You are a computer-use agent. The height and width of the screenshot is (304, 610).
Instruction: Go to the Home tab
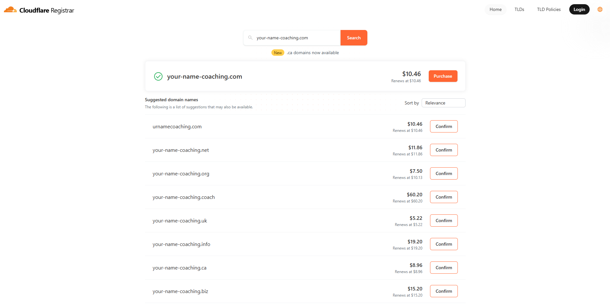tap(495, 9)
